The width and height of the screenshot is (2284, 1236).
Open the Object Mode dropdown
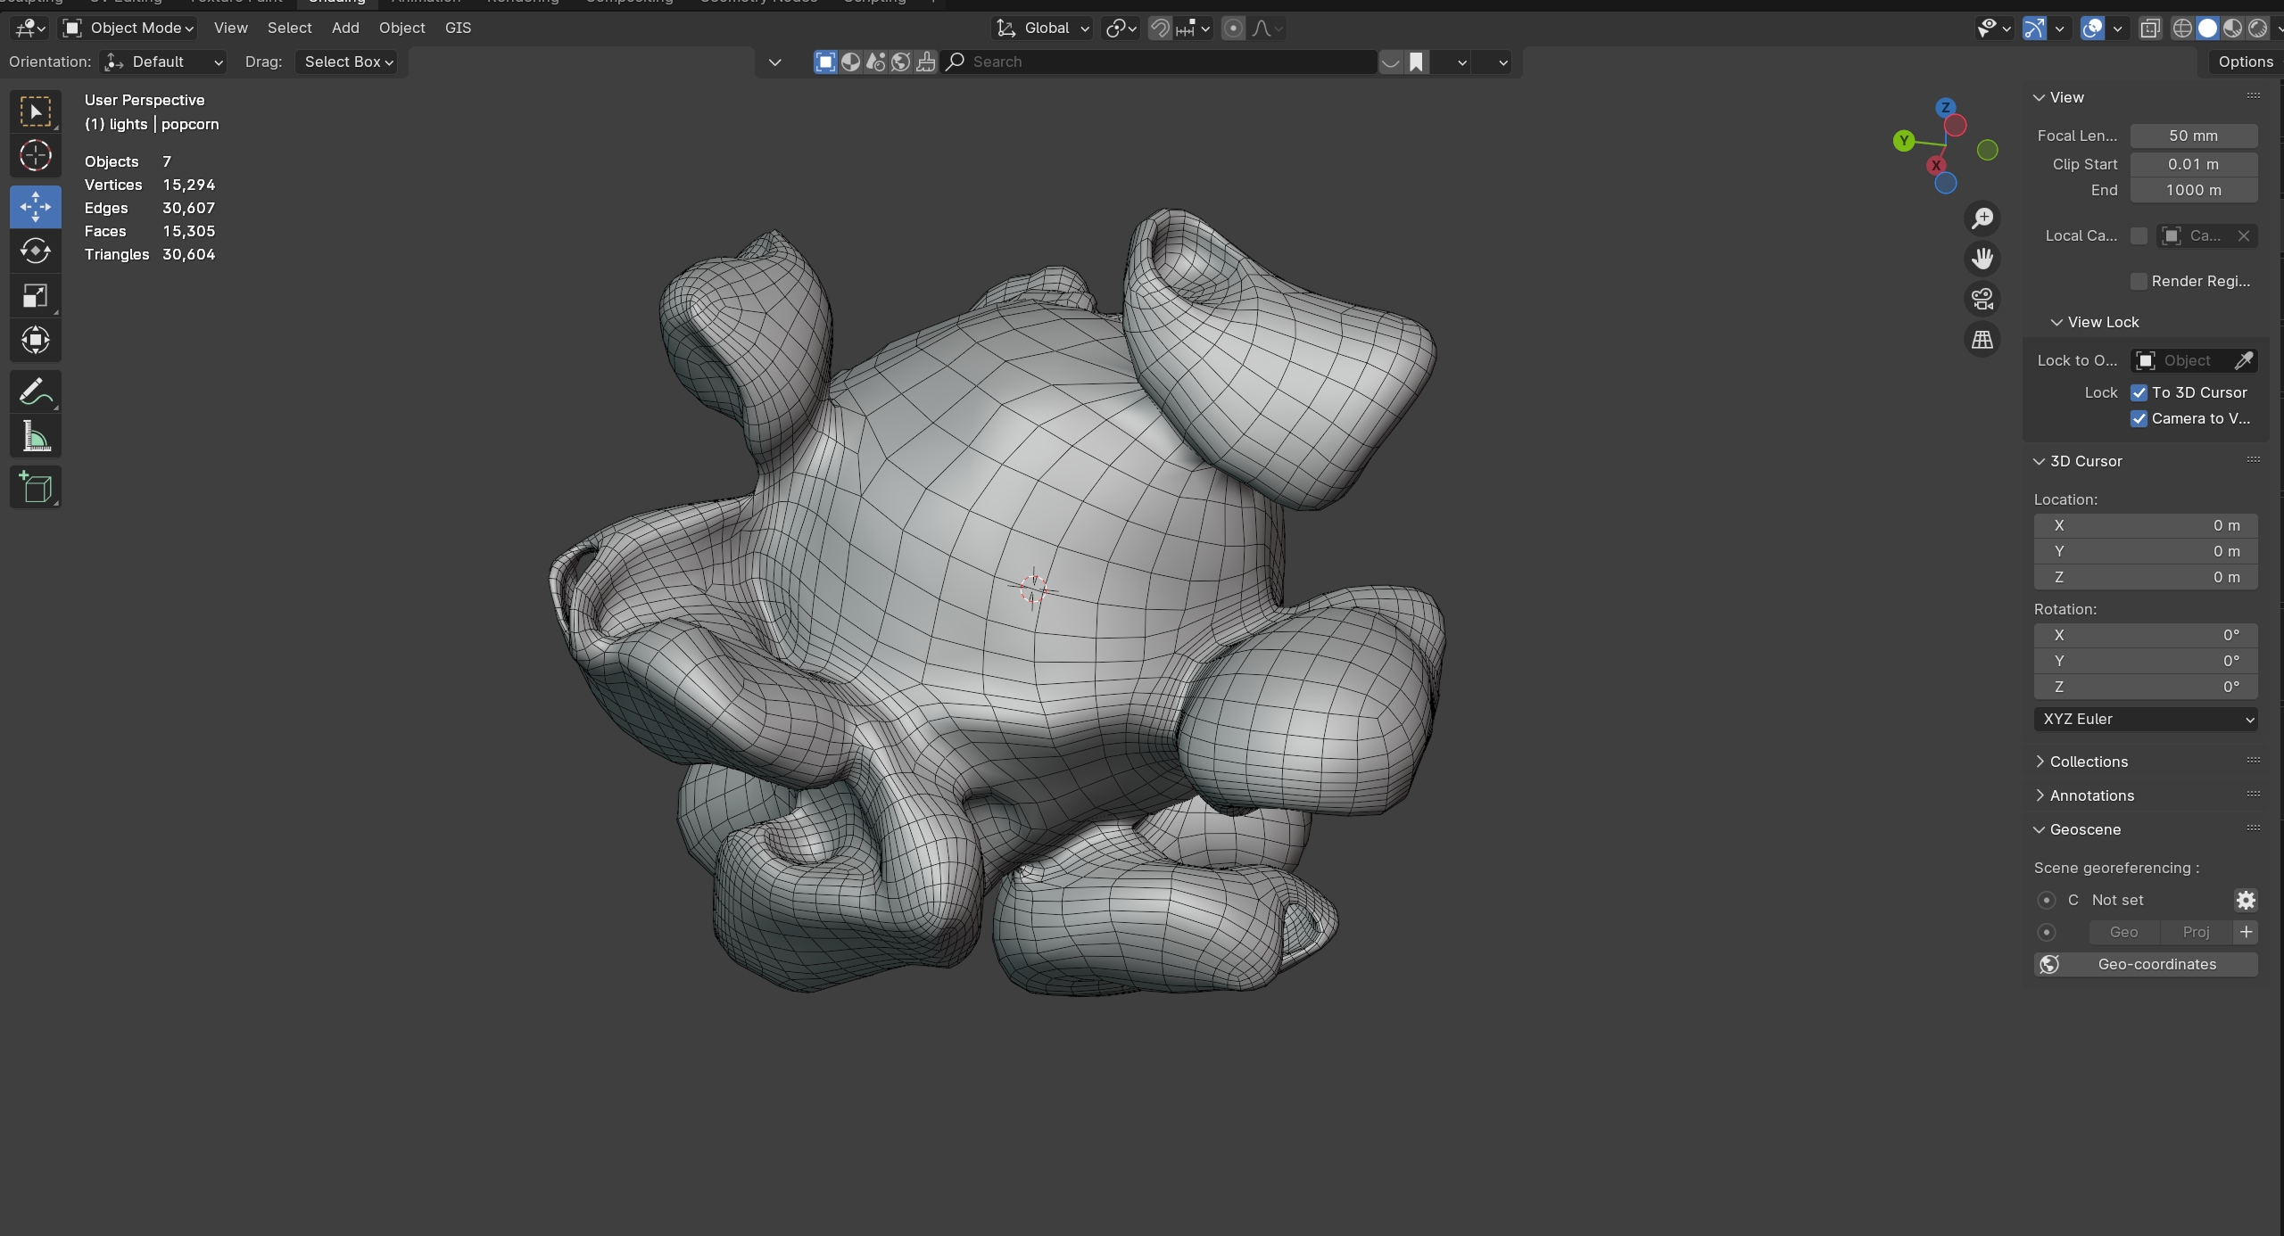129,29
